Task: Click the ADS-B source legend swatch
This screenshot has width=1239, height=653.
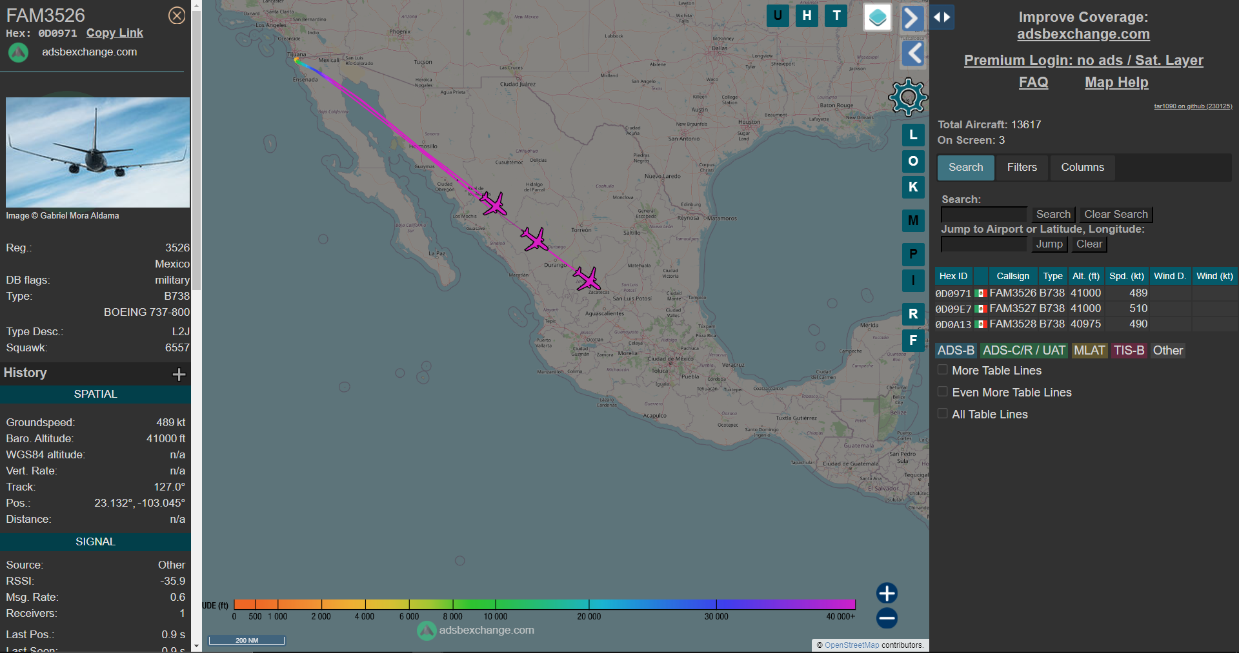Action: (x=956, y=351)
